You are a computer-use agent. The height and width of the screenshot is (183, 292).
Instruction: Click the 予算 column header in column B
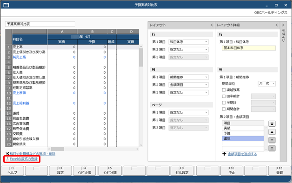click(93, 42)
